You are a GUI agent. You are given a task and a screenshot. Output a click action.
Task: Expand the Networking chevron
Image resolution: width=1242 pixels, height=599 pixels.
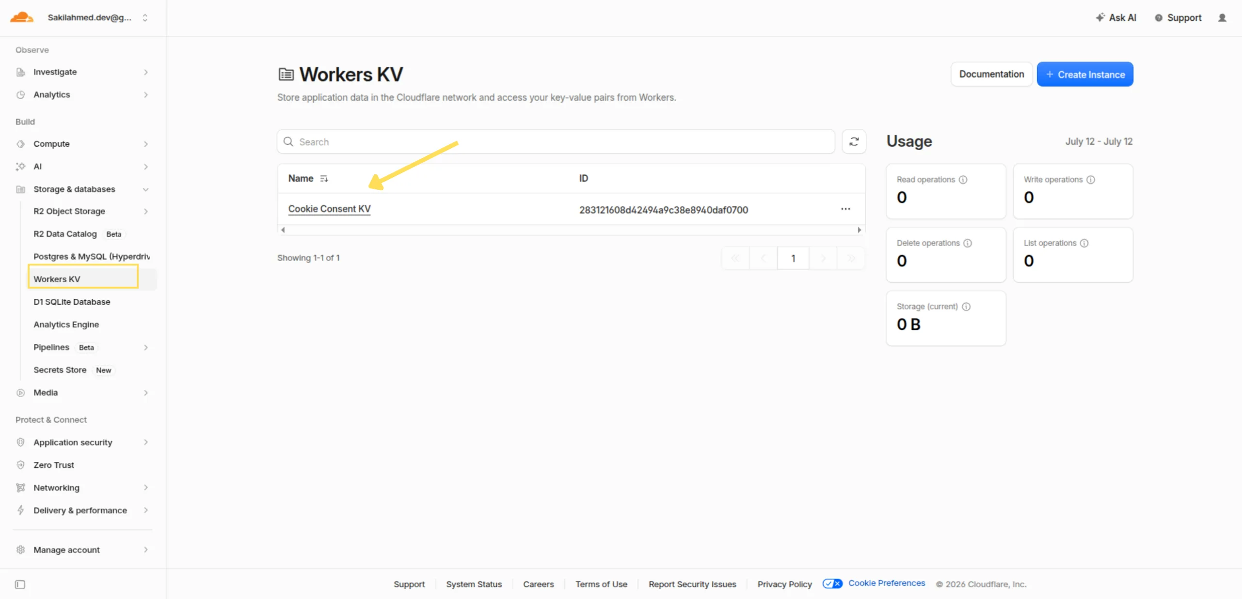pos(146,488)
